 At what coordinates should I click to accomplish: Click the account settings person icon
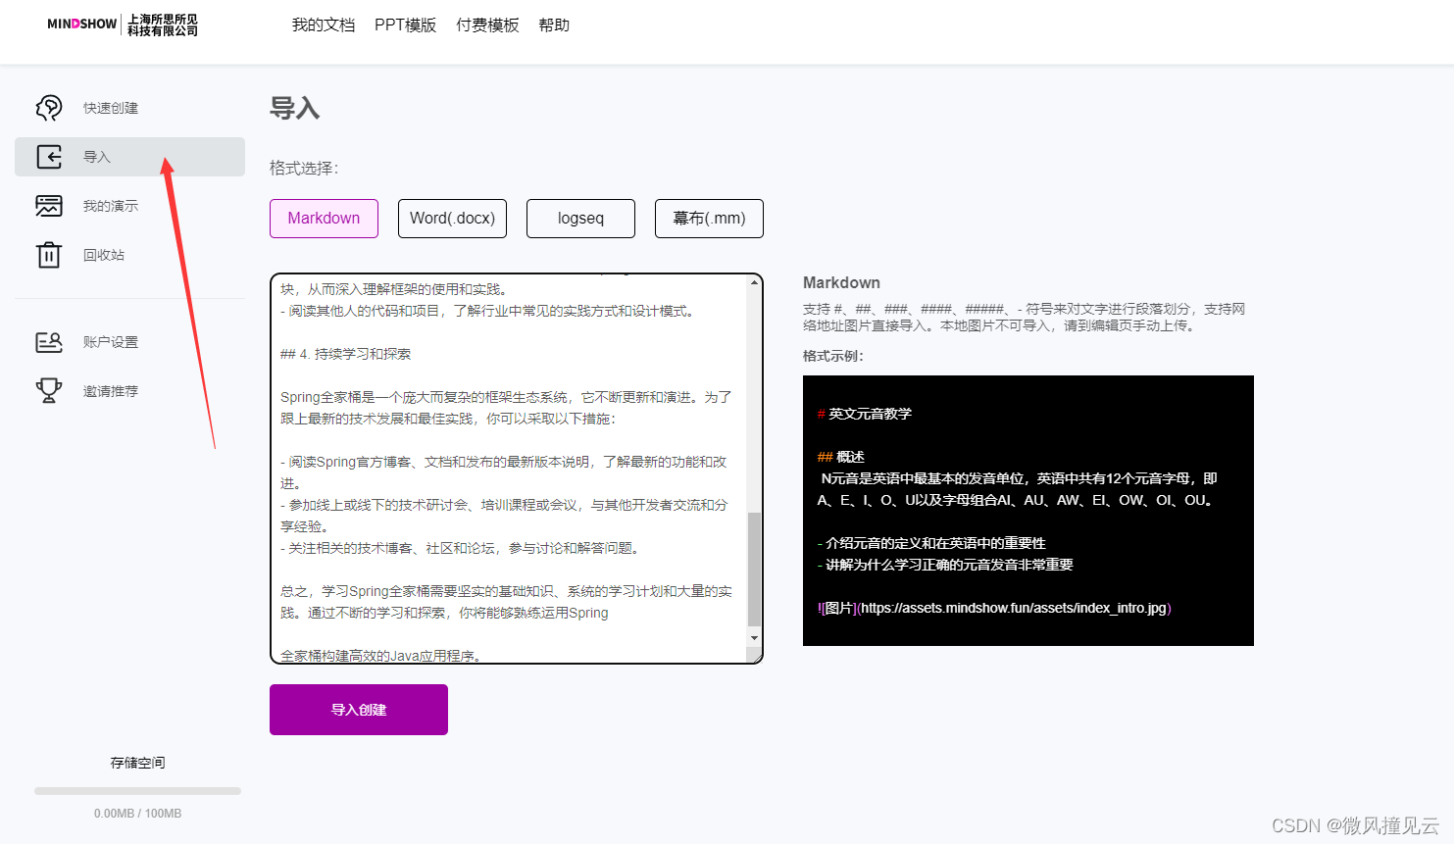coord(49,342)
